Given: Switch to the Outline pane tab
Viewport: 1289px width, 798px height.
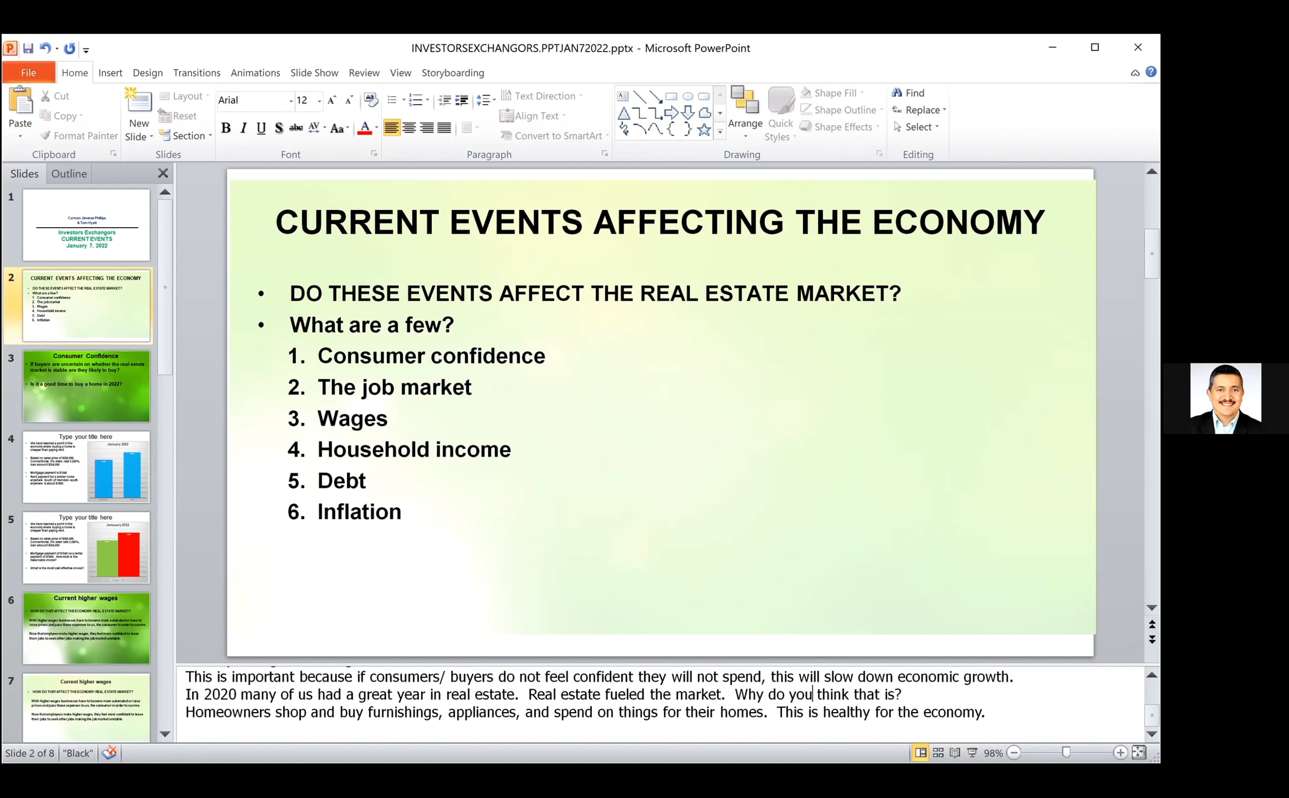Looking at the screenshot, I should 69,173.
